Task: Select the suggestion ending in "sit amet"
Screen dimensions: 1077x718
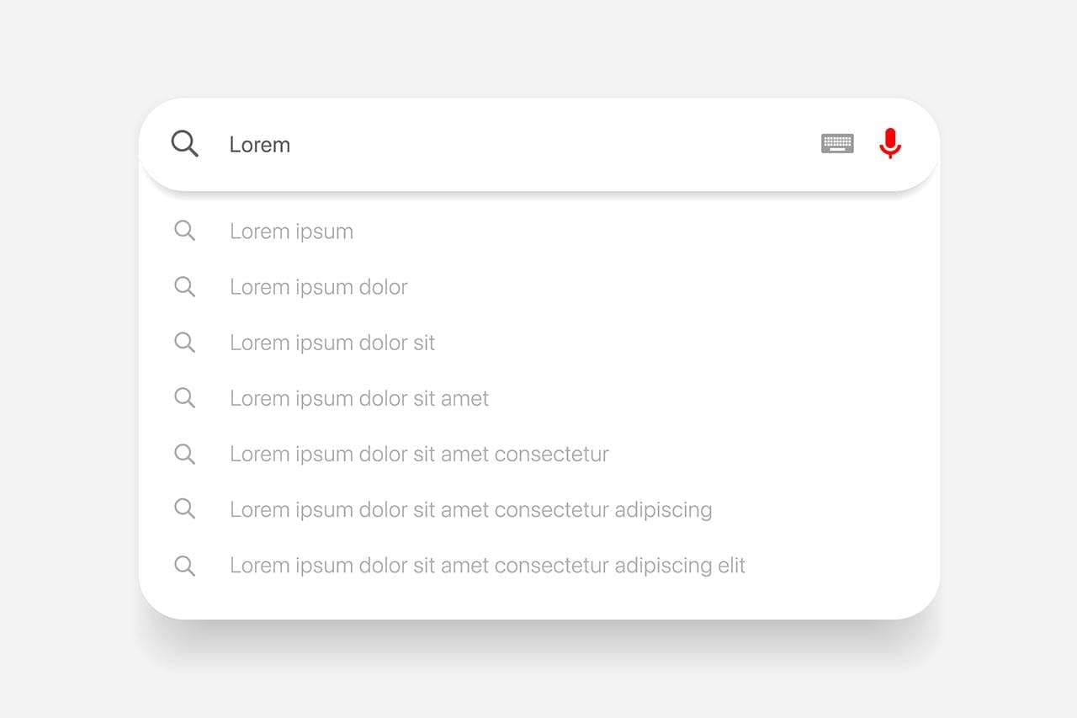Action: [x=359, y=398]
